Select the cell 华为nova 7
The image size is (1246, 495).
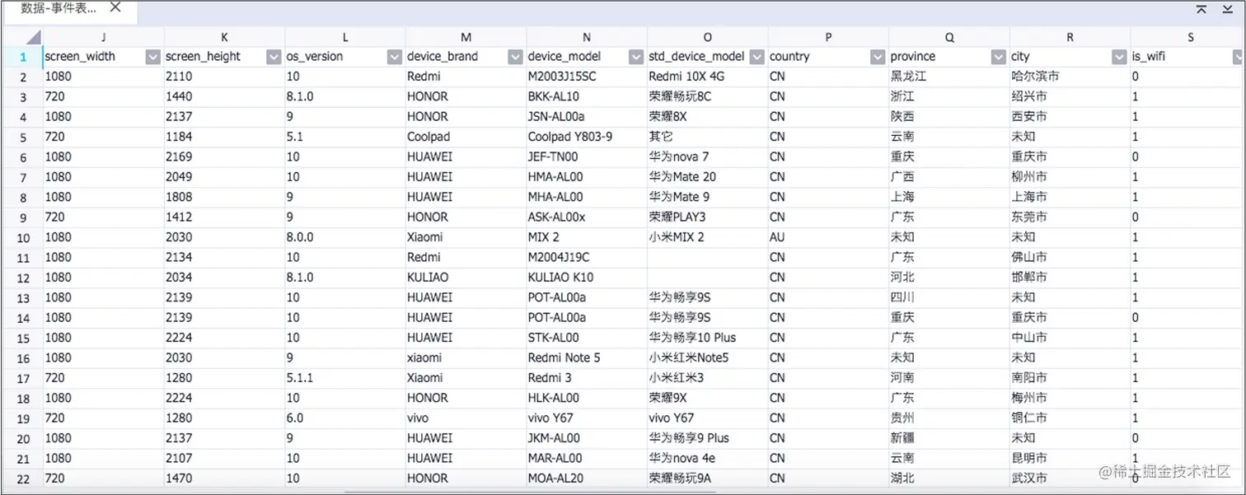click(708, 156)
